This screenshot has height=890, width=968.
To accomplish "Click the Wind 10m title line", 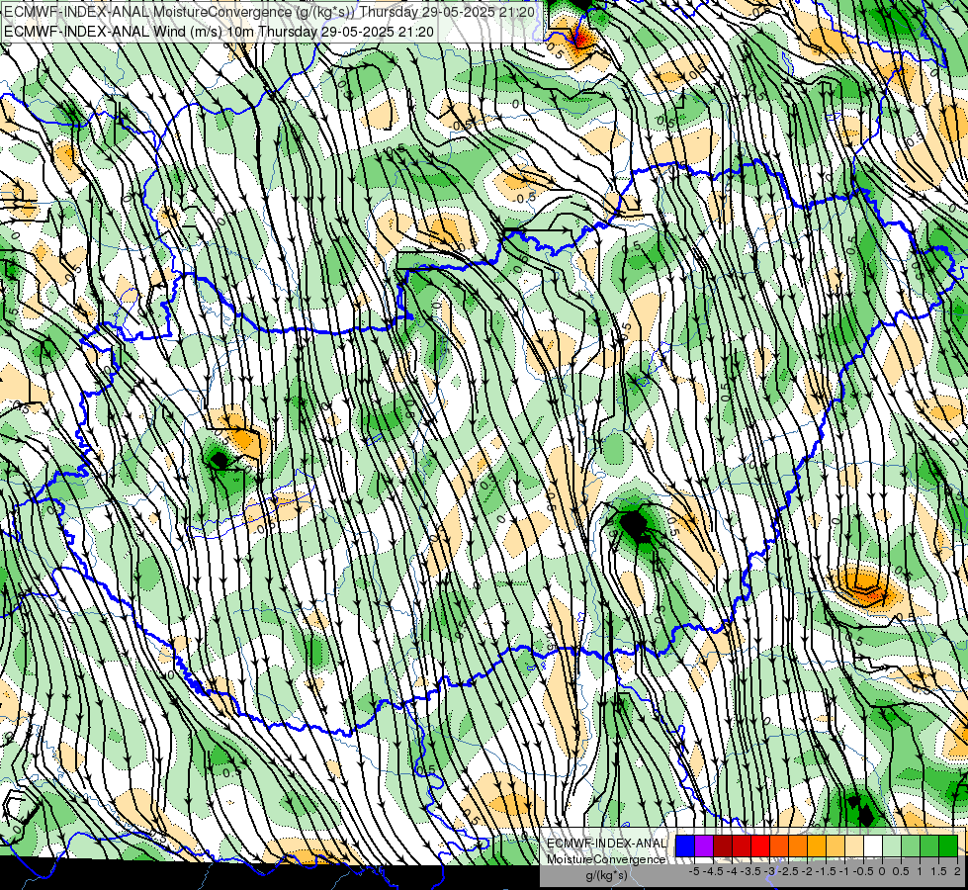I will [219, 32].
